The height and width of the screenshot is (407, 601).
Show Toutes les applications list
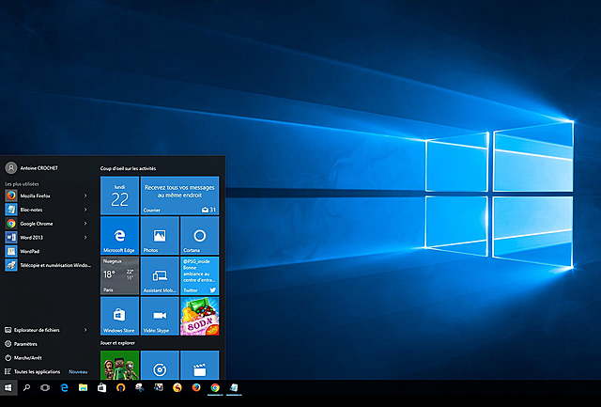[35, 371]
